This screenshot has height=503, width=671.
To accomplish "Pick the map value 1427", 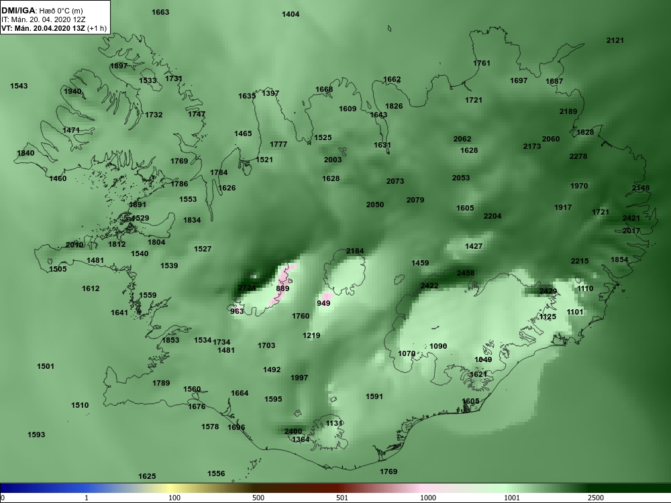I will point(474,246).
